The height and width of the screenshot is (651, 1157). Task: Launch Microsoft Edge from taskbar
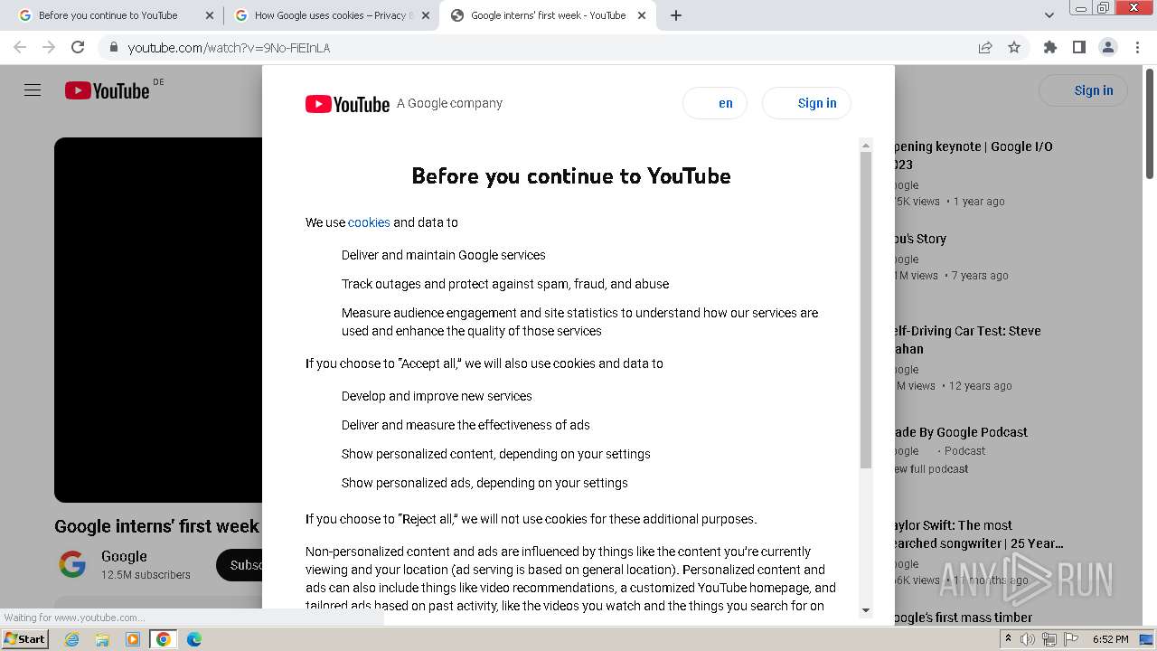[194, 639]
